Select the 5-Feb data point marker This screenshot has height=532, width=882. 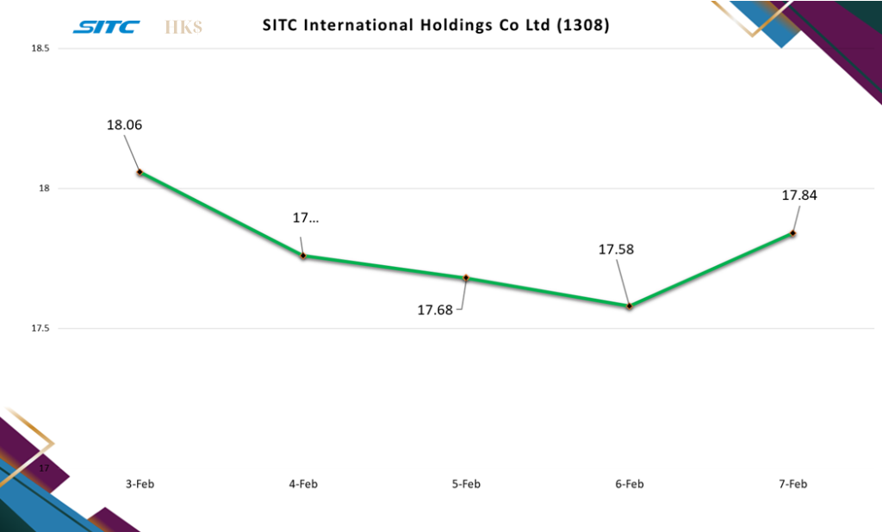(x=466, y=278)
